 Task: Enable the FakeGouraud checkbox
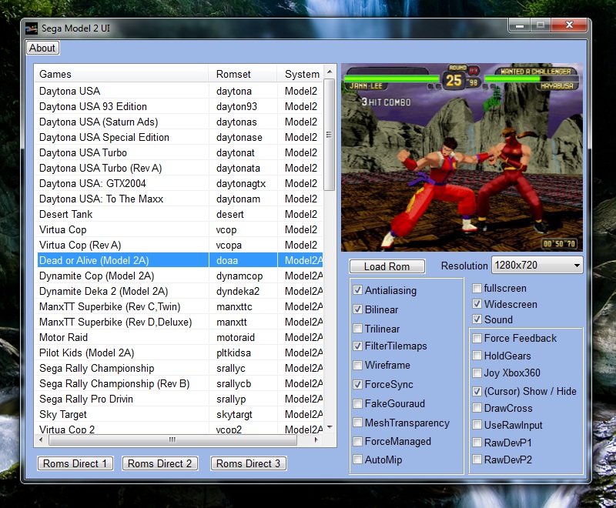[x=357, y=403]
